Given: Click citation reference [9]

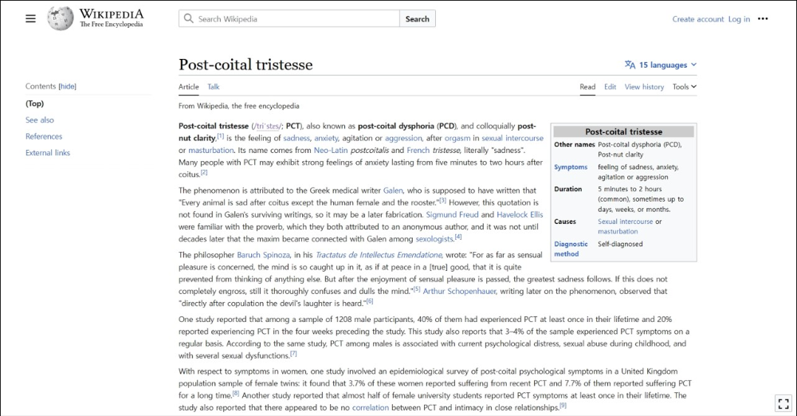Looking at the screenshot, I should pyautogui.click(x=563, y=406).
